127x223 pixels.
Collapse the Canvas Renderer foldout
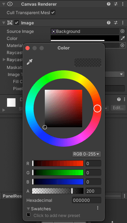(4, 4)
